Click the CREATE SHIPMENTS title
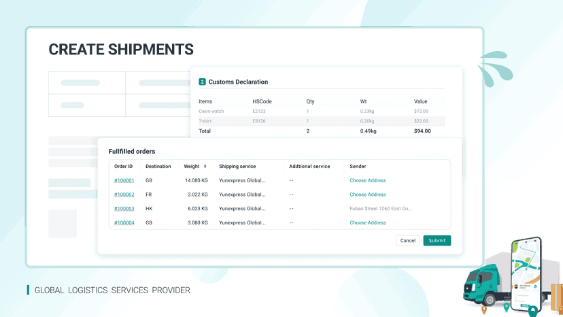 pyautogui.click(x=121, y=50)
